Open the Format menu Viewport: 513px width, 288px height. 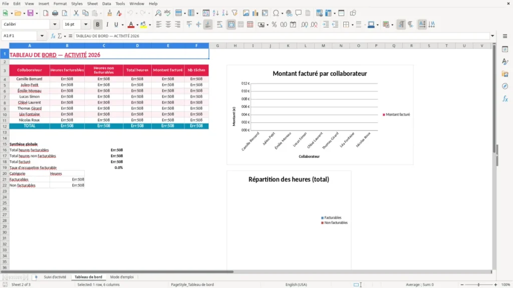(60, 3)
